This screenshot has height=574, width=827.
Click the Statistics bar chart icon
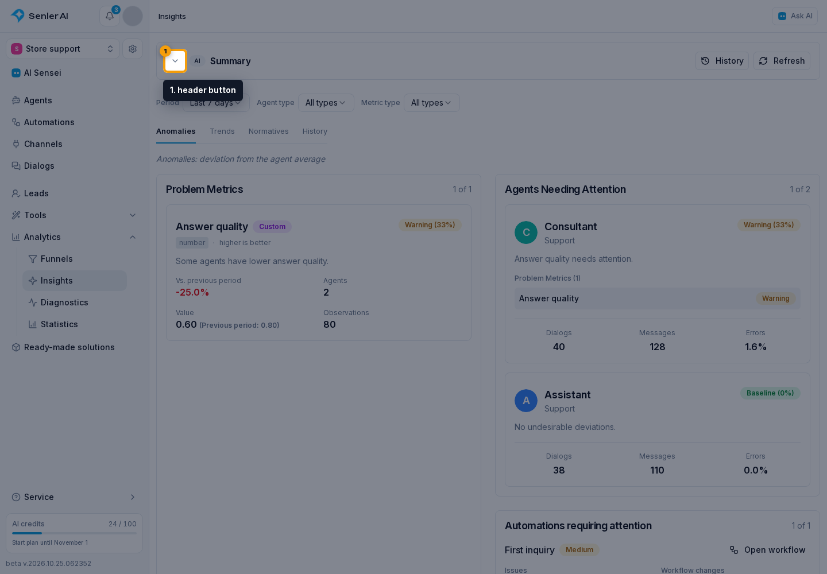point(33,324)
